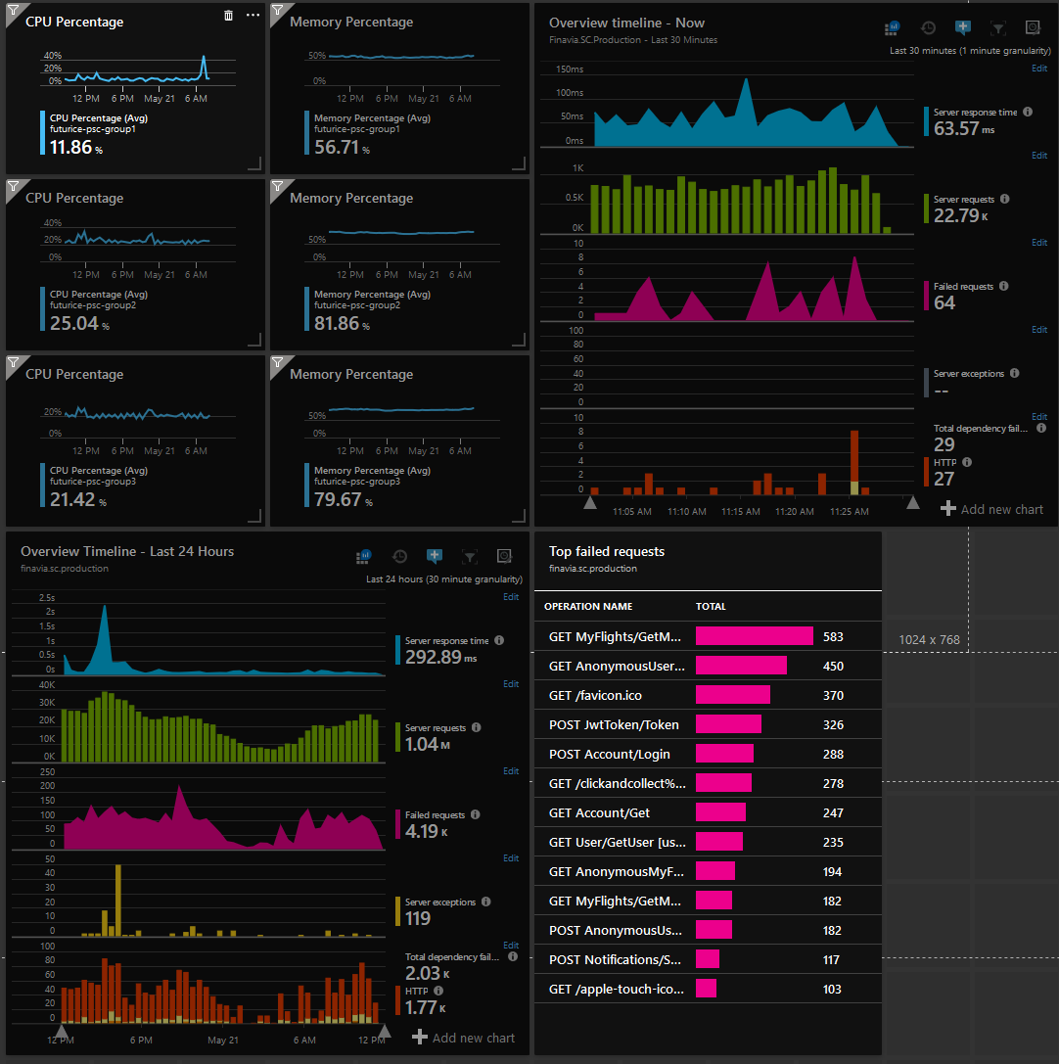Click edit-time tile icon in Last 24 Hours timeline
This screenshot has height=1064, width=1059.
(x=504, y=556)
